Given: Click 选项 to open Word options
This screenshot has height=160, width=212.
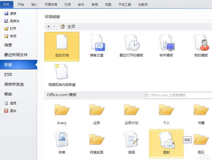Looking at the screenshot, I should (13, 103).
